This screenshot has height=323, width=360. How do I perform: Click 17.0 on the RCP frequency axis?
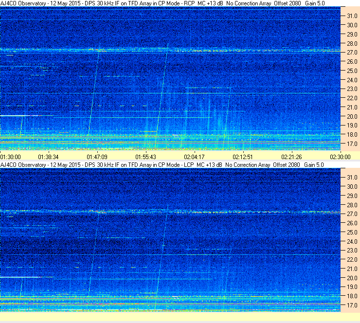click(352, 144)
